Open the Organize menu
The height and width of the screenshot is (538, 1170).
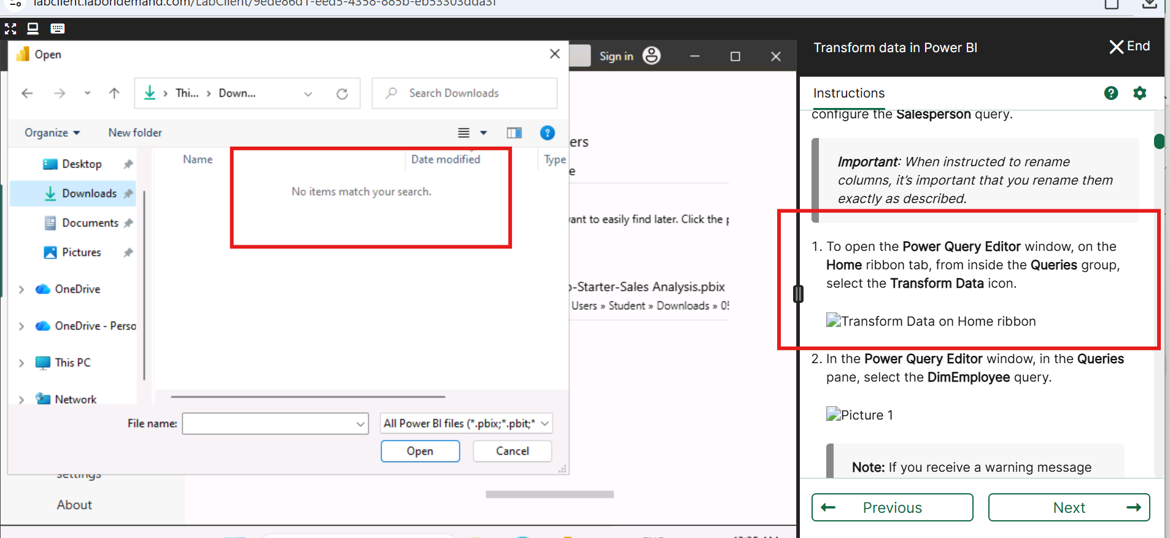tap(52, 133)
